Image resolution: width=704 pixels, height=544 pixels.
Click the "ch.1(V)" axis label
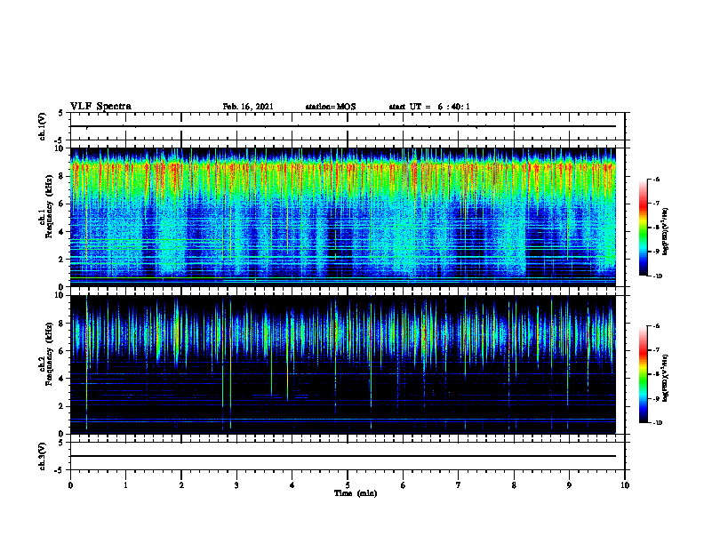43,126
